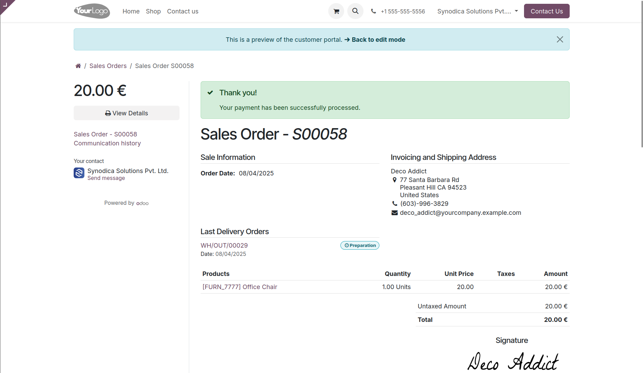This screenshot has height=373, width=643.
Task: Click the YourLogo site logo
Action: pos(92,11)
